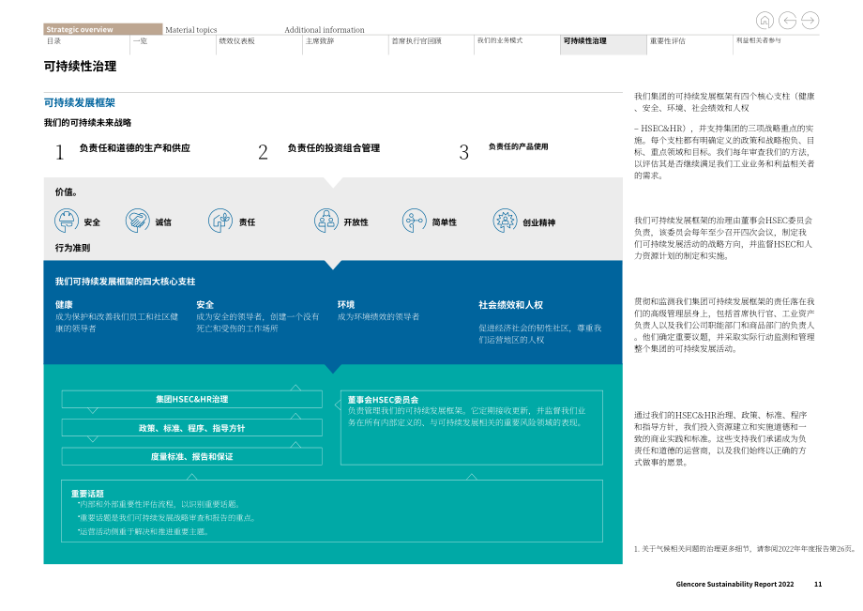Click the 价值。 label
Screen dimensions: 863x611
coord(66,192)
